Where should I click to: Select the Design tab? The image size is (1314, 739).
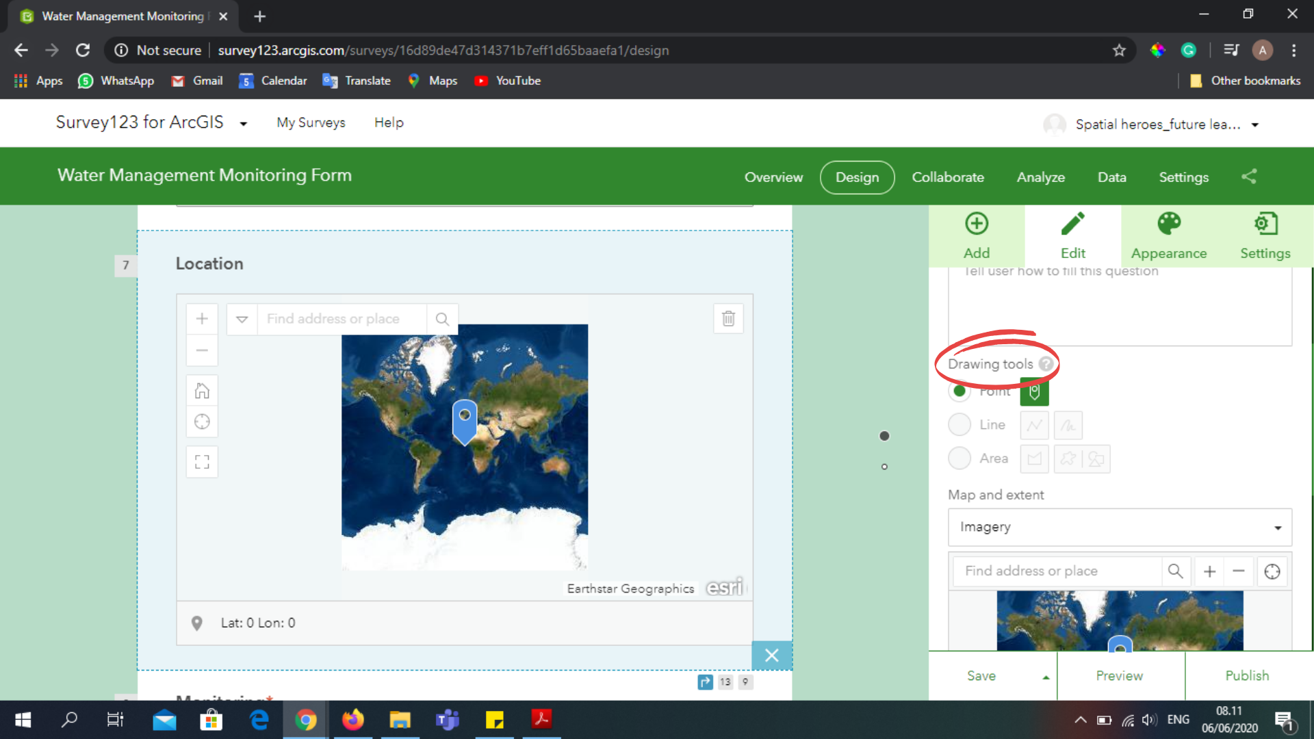pos(857,177)
